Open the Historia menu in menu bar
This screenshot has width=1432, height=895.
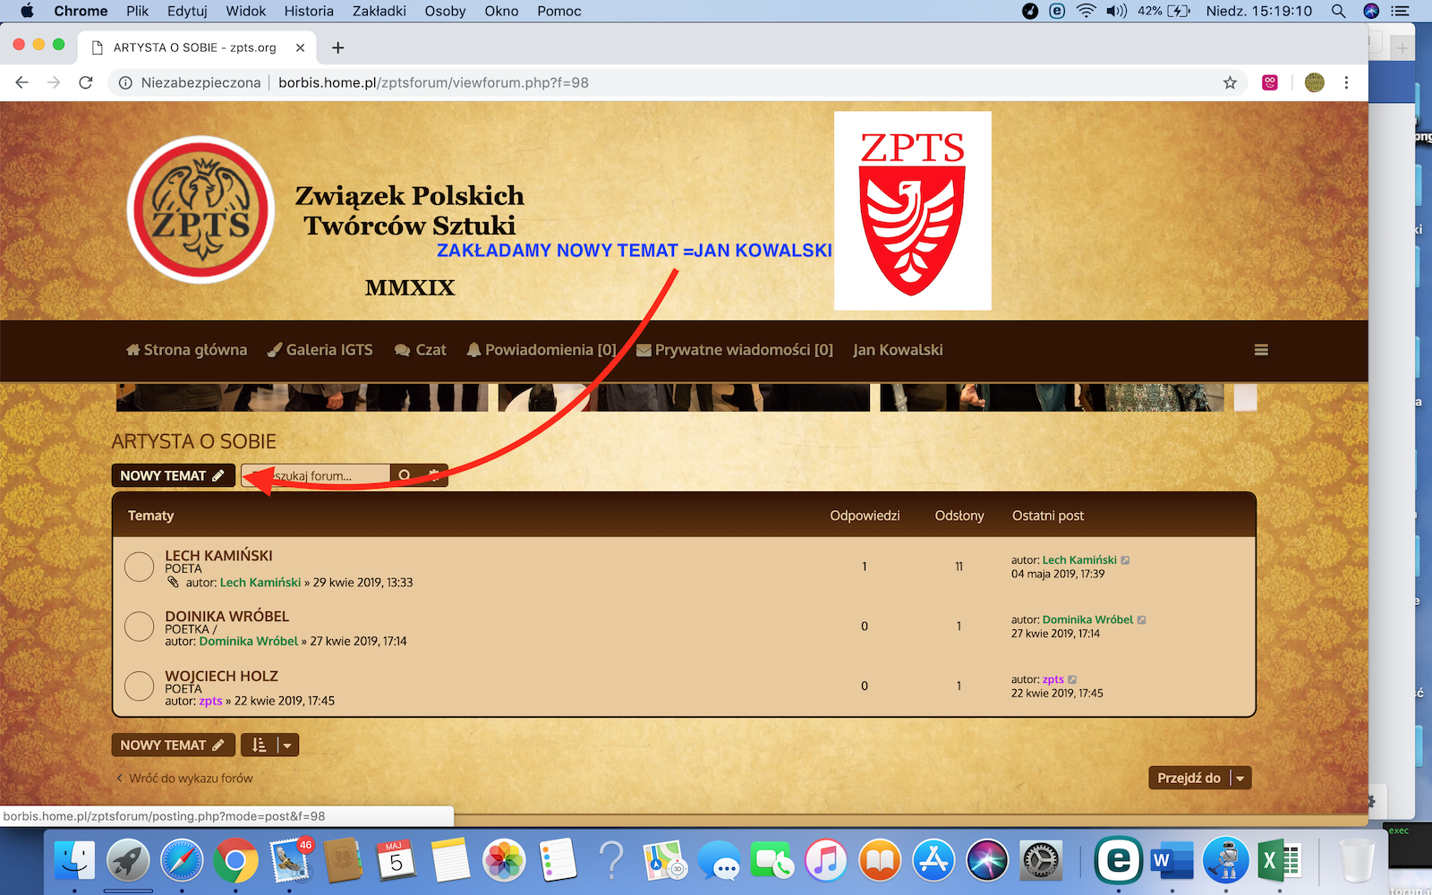click(309, 11)
